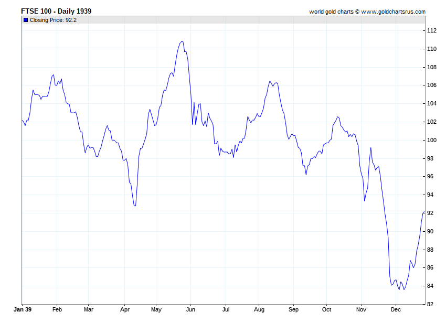Click the 96 y-axis value
The image size is (446, 323).
pos(430,177)
